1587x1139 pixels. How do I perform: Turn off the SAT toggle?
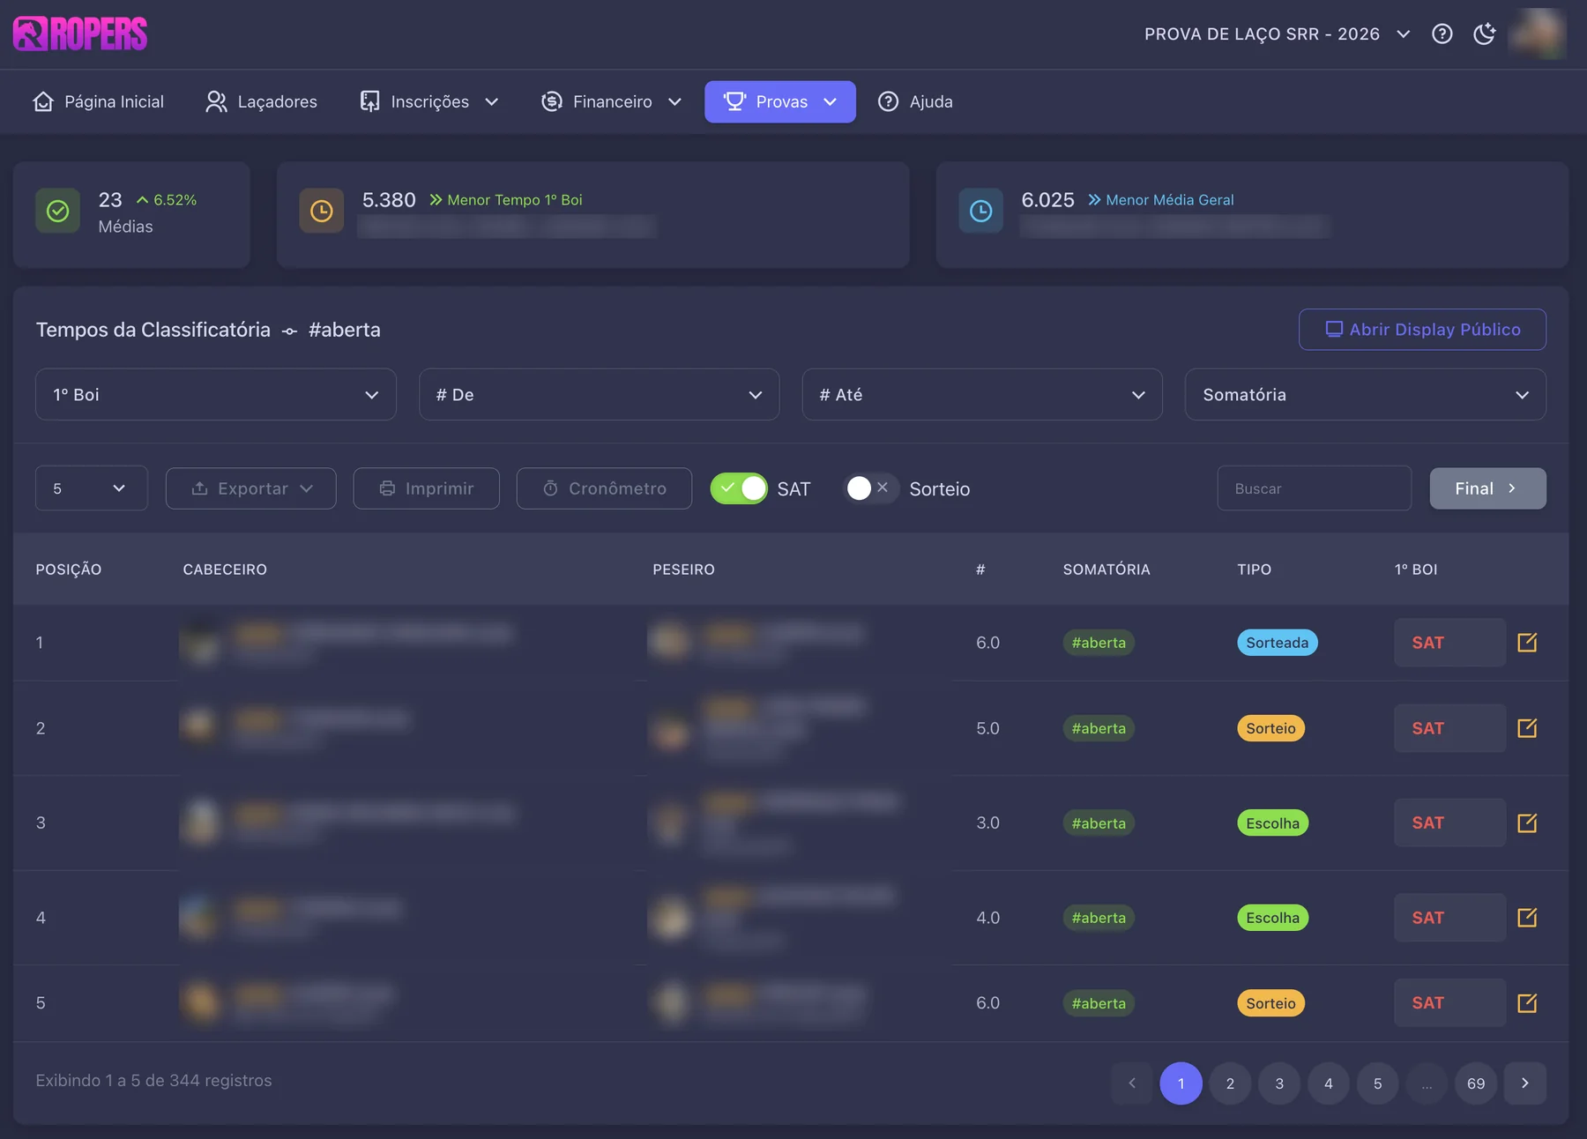click(x=739, y=488)
